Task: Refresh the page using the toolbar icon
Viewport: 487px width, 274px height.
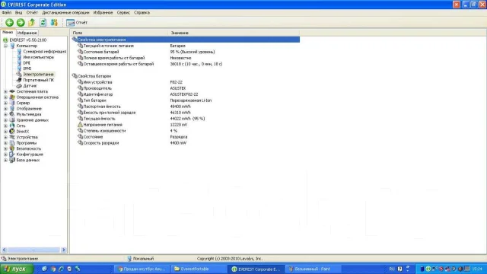Action: tap(43, 22)
